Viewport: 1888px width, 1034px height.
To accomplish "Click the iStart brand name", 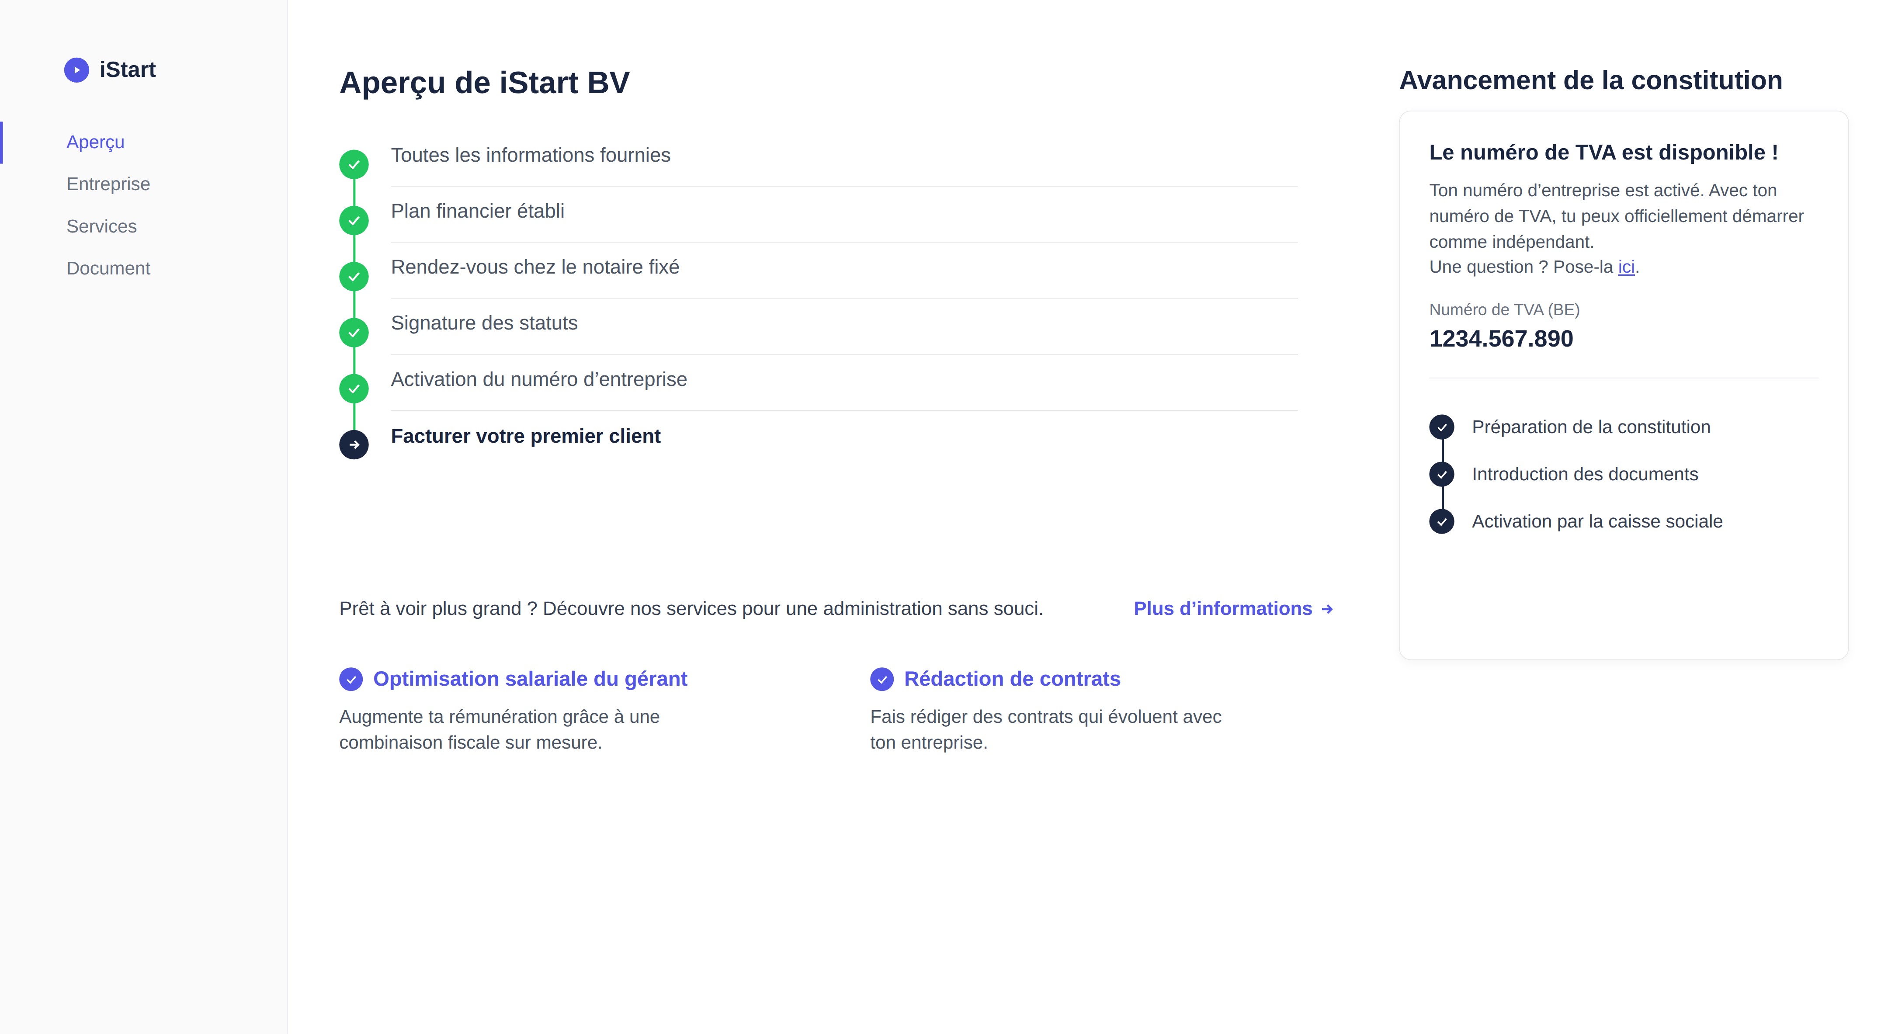I will 128,69.
